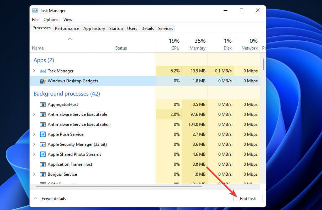Click the Apple Shared Photo Streams icon

(42, 154)
